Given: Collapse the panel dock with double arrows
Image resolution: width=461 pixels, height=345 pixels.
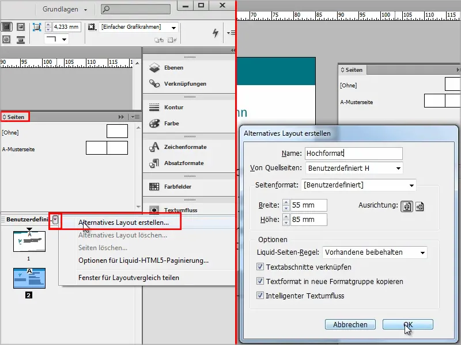Looking at the screenshot, I should [233, 51].
